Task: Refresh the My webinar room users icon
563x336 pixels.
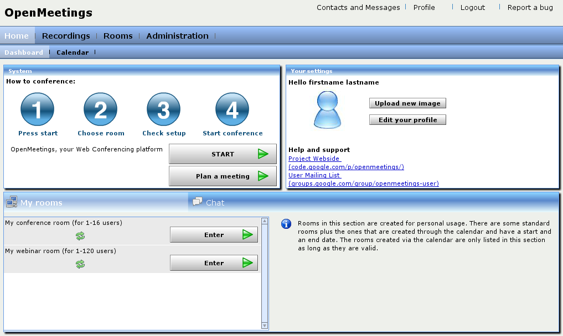Action: (80, 264)
